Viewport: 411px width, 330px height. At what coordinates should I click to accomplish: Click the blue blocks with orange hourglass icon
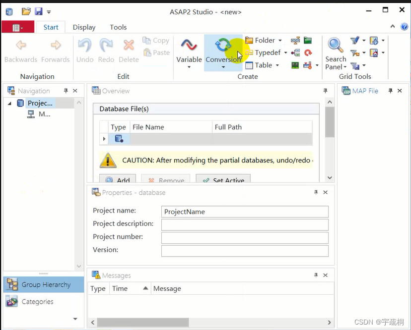pos(295,40)
